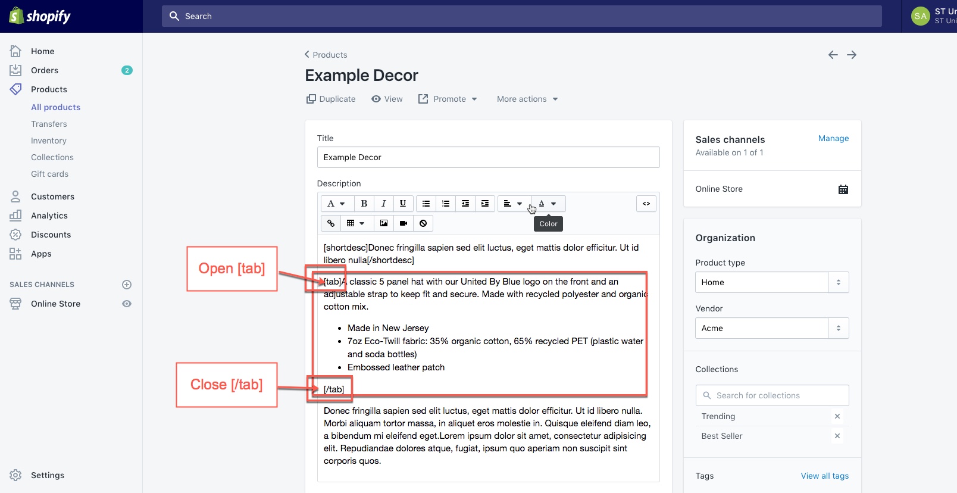The width and height of the screenshot is (957, 493).
Task: Open text formatting dropdown
Action: (x=336, y=204)
